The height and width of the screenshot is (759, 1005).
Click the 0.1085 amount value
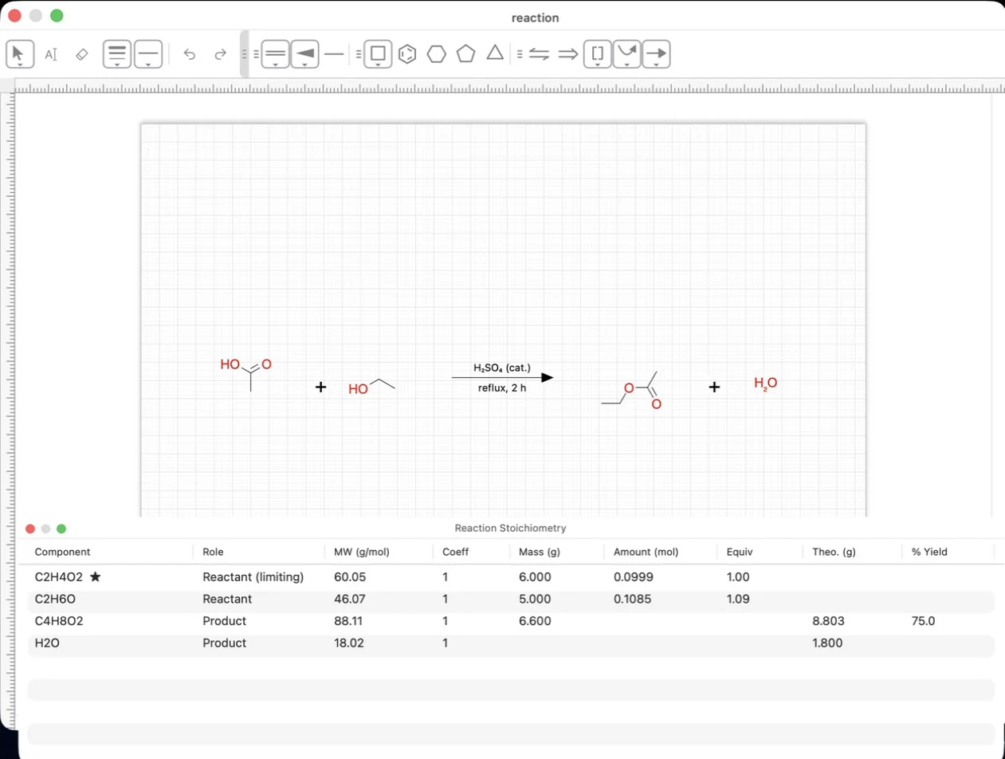point(632,599)
